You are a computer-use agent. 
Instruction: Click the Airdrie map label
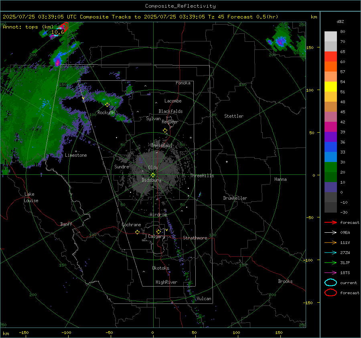point(158,215)
